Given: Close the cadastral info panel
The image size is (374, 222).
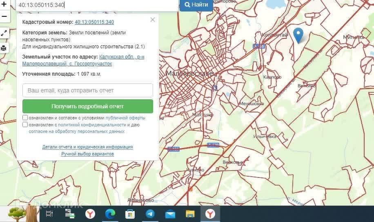Looking at the screenshot, I should pyautogui.click(x=153, y=20).
